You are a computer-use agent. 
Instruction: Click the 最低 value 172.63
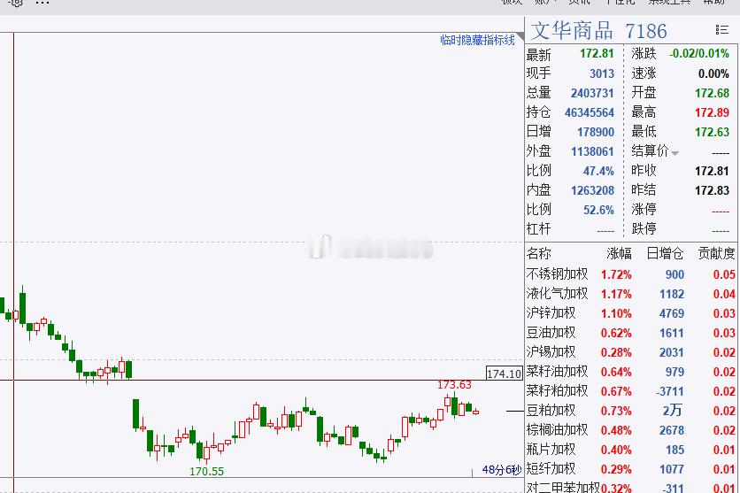[713, 132]
